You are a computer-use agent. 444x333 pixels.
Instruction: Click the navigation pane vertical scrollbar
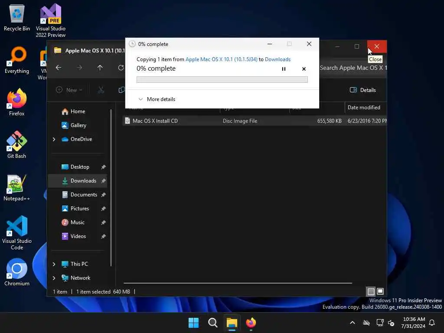(x=111, y=188)
